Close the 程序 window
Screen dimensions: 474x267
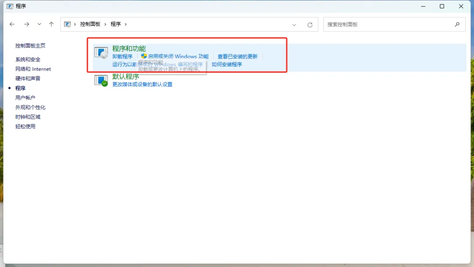click(461, 6)
